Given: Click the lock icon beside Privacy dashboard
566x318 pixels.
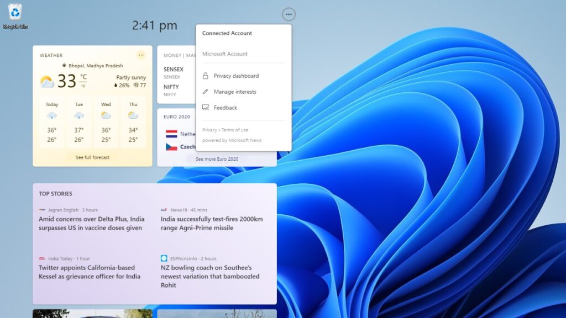Looking at the screenshot, I should tap(205, 76).
